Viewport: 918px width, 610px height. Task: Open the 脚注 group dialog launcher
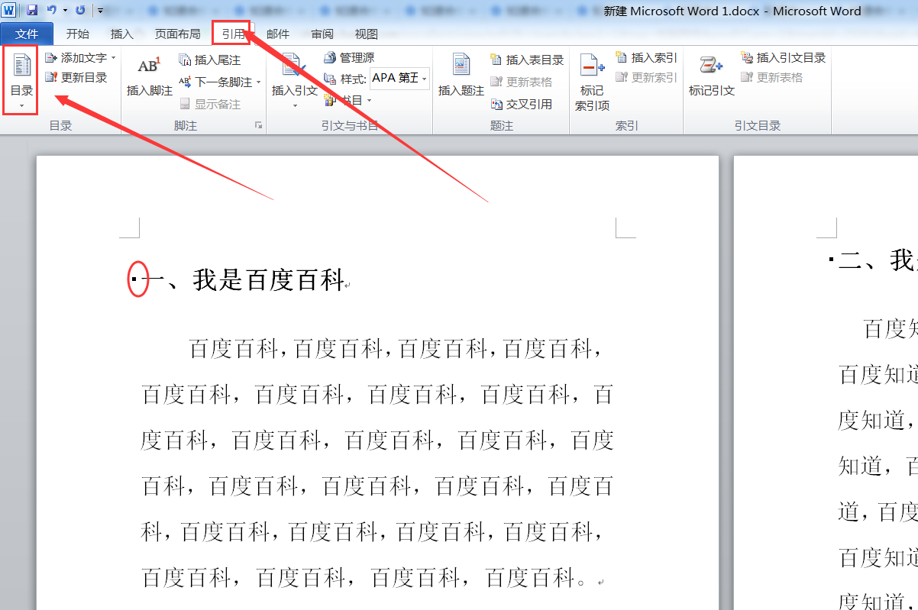coord(258,125)
